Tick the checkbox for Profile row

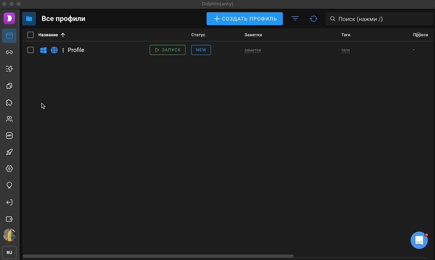point(31,50)
